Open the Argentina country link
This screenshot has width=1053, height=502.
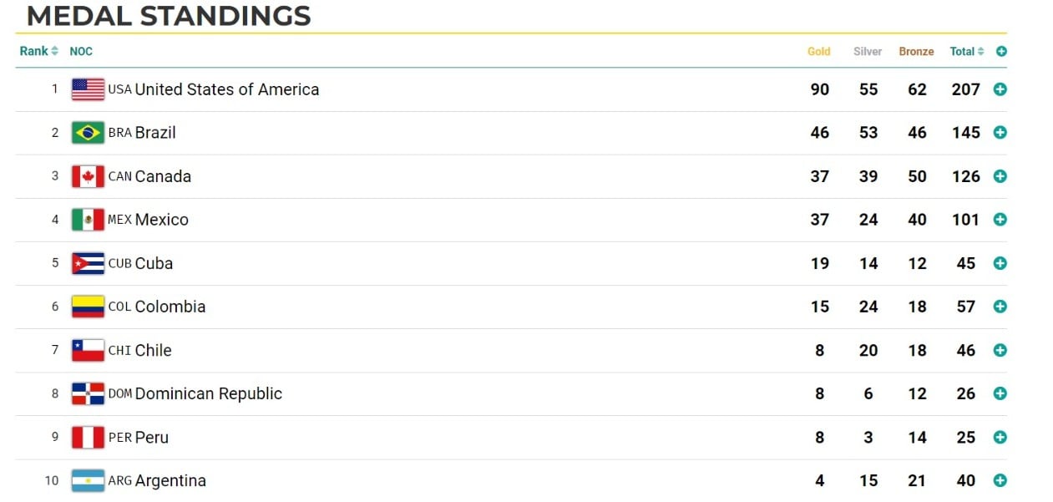[x=170, y=480]
